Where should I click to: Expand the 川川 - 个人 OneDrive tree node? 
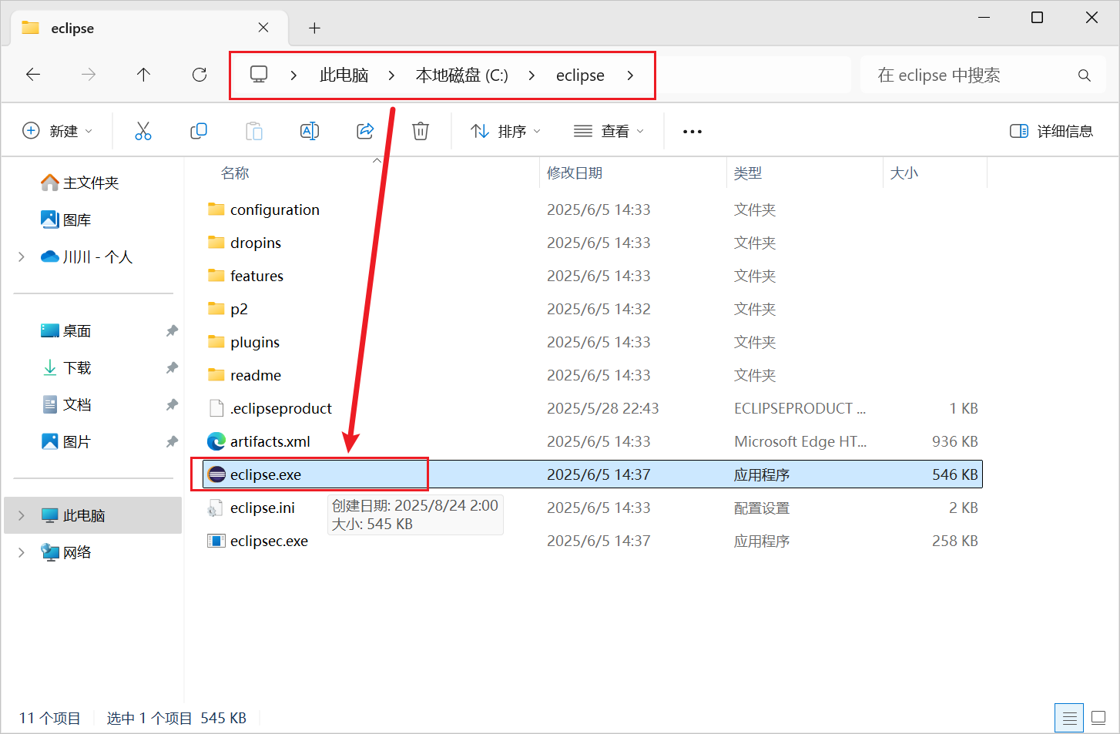click(x=22, y=256)
